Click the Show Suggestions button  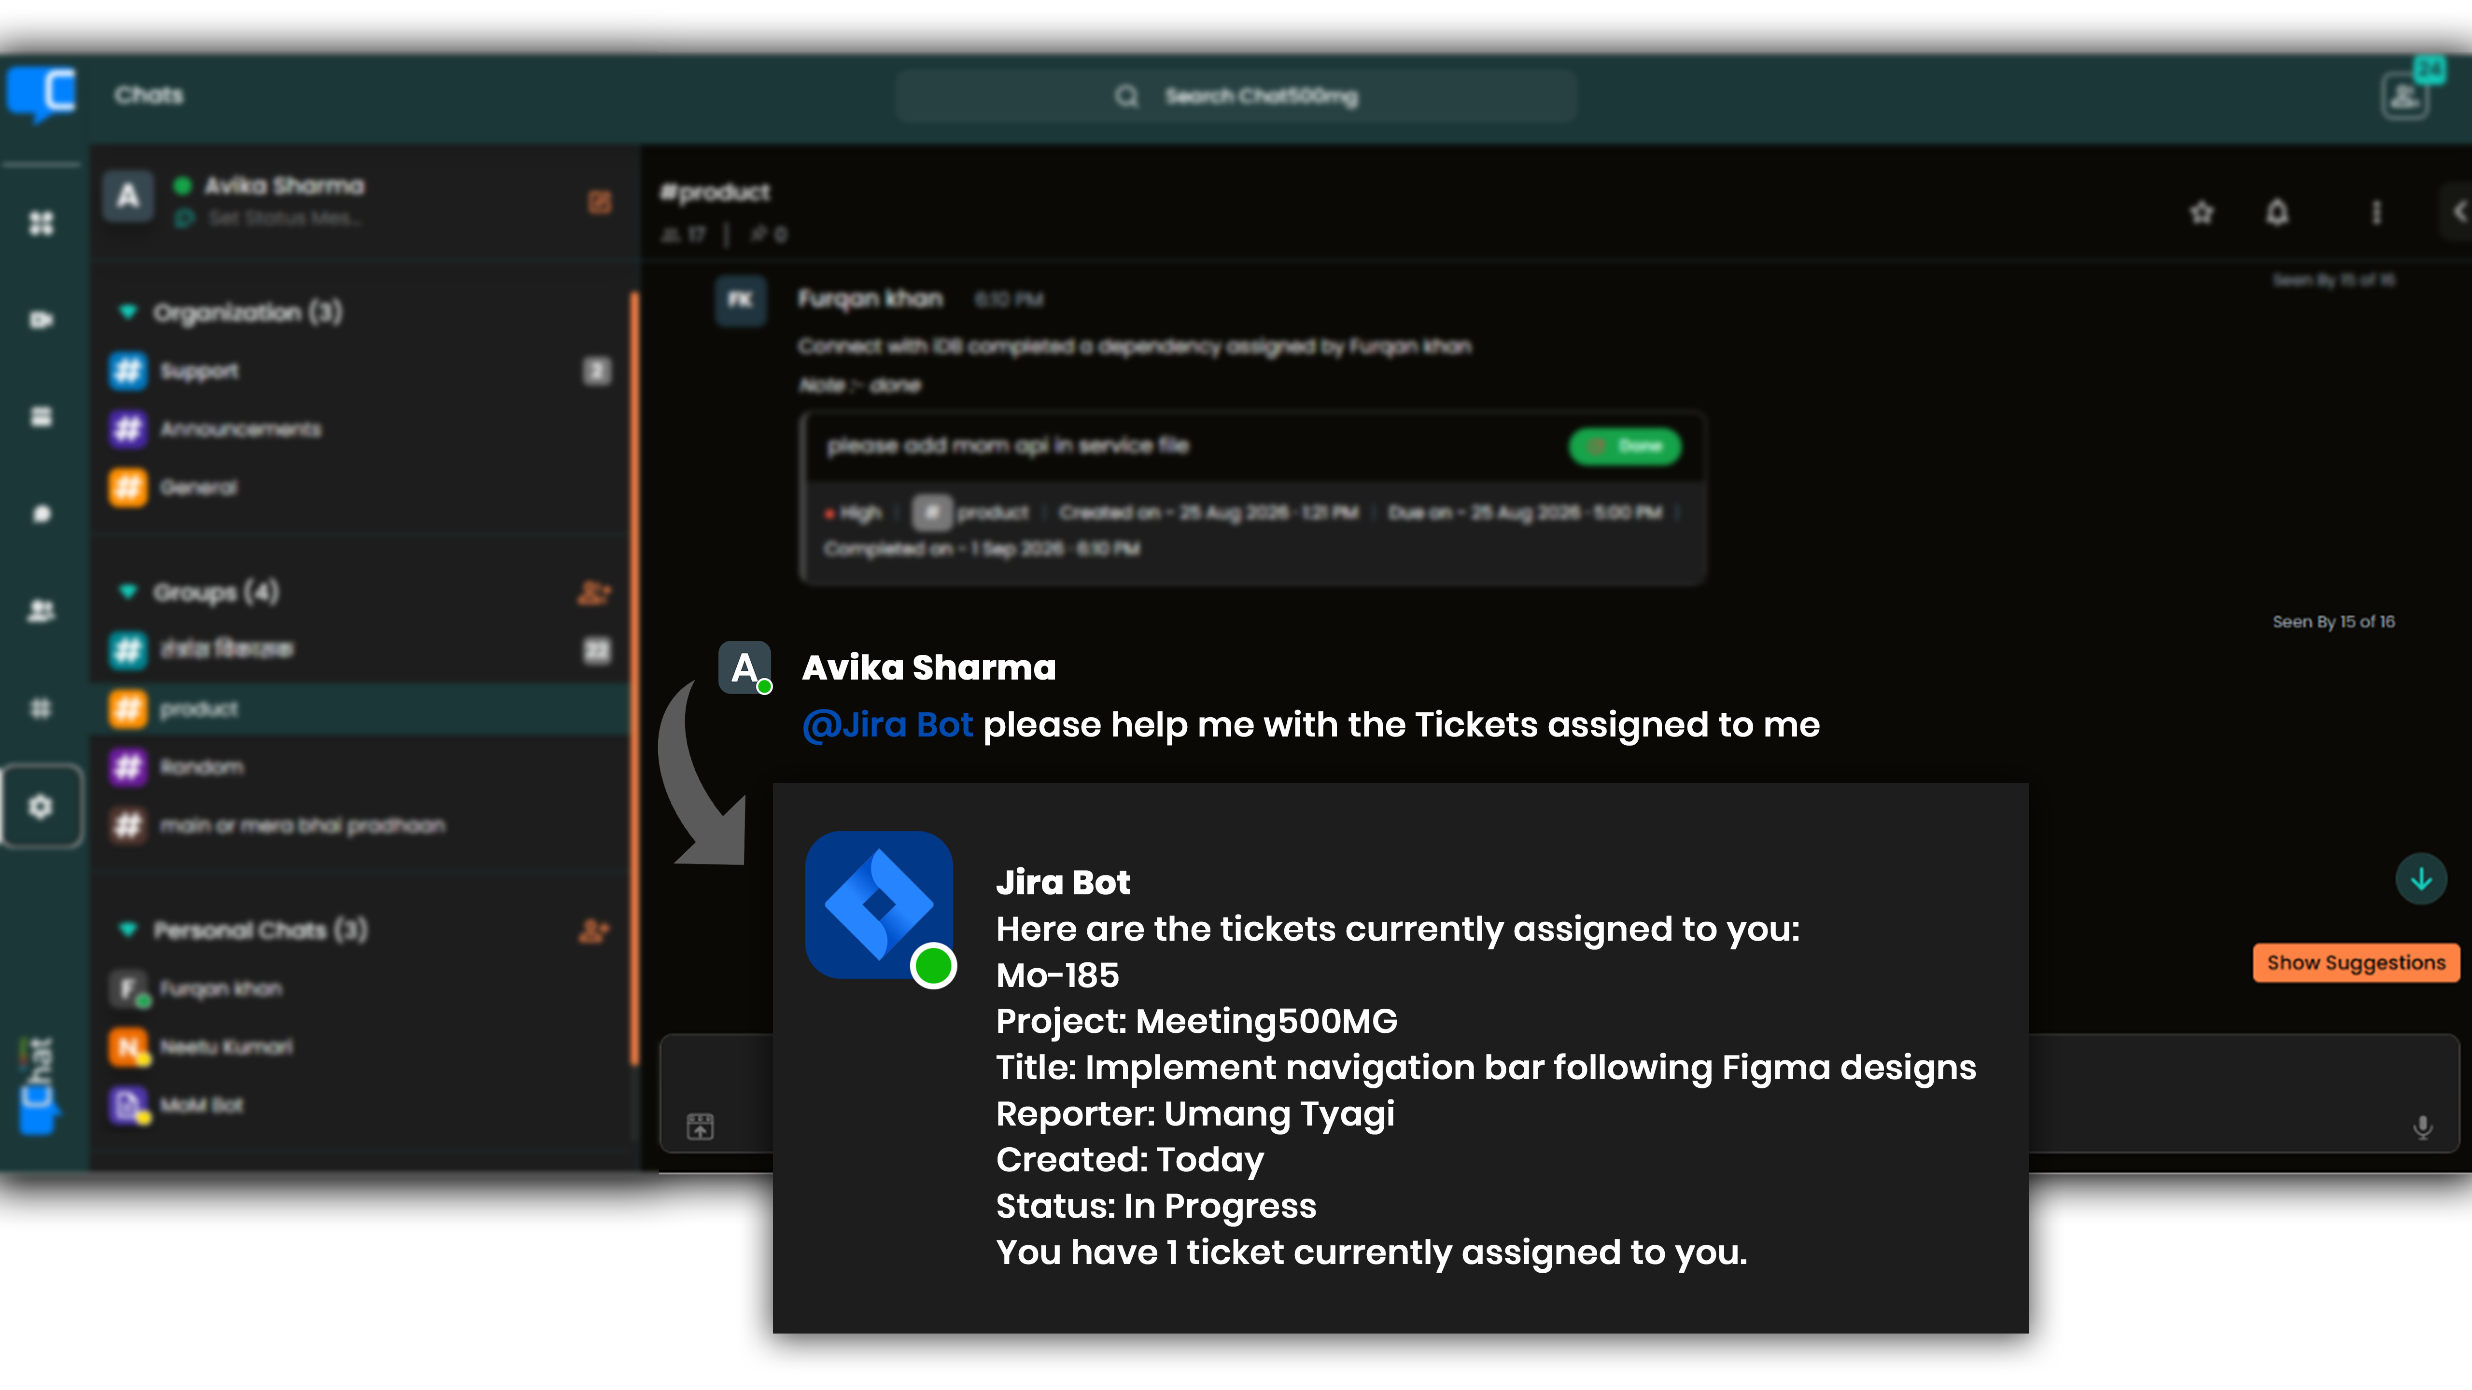pyautogui.click(x=2356, y=962)
